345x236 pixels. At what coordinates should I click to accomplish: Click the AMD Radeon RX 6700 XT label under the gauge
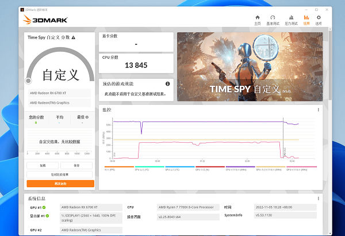click(59, 93)
